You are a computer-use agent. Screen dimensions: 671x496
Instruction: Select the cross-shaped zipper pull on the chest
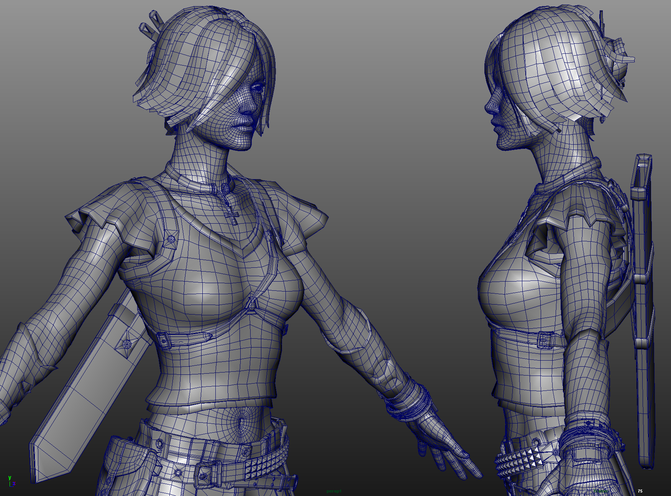(x=233, y=217)
